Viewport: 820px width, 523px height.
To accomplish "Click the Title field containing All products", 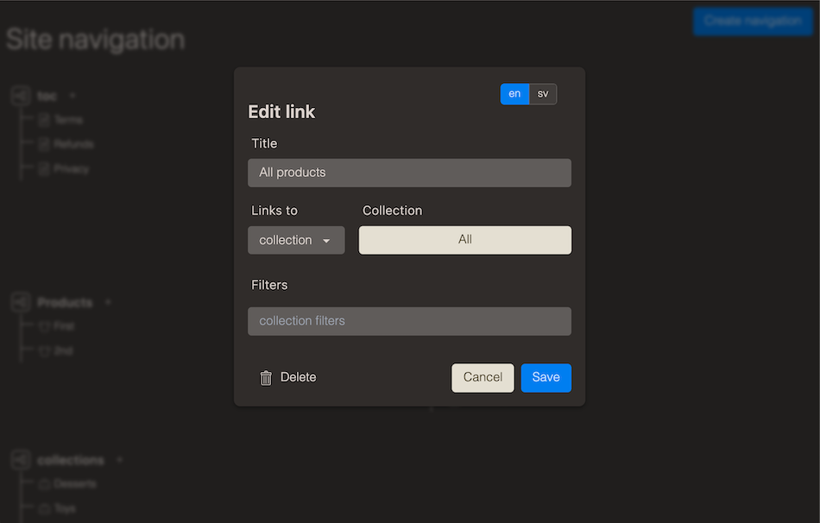I will [x=409, y=173].
